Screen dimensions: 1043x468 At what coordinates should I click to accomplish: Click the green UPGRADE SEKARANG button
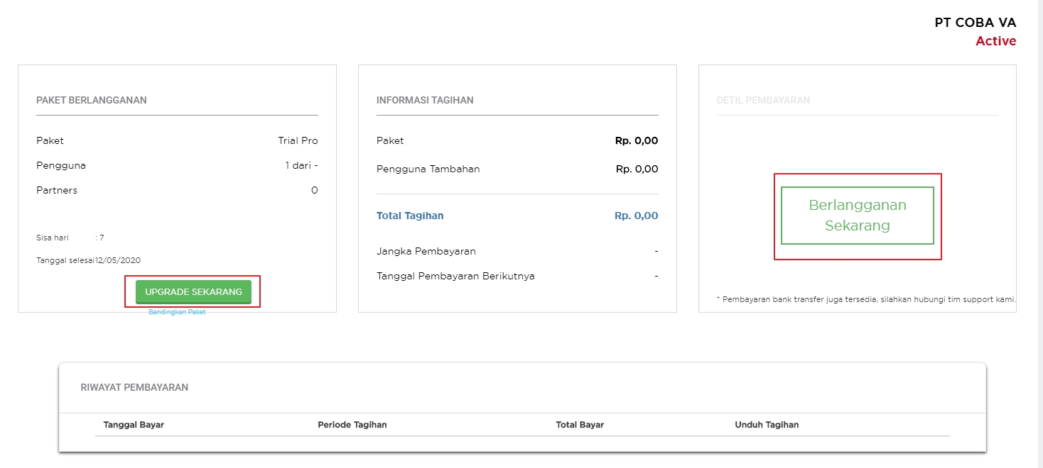coord(193,291)
